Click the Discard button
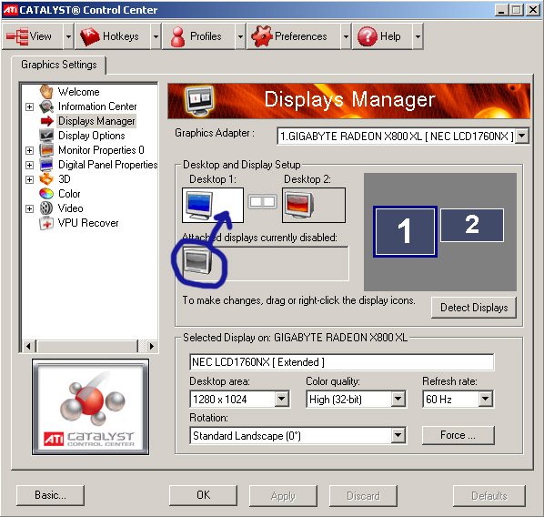Image resolution: width=544 pixels, height=517 pixels. click(363, 496)
